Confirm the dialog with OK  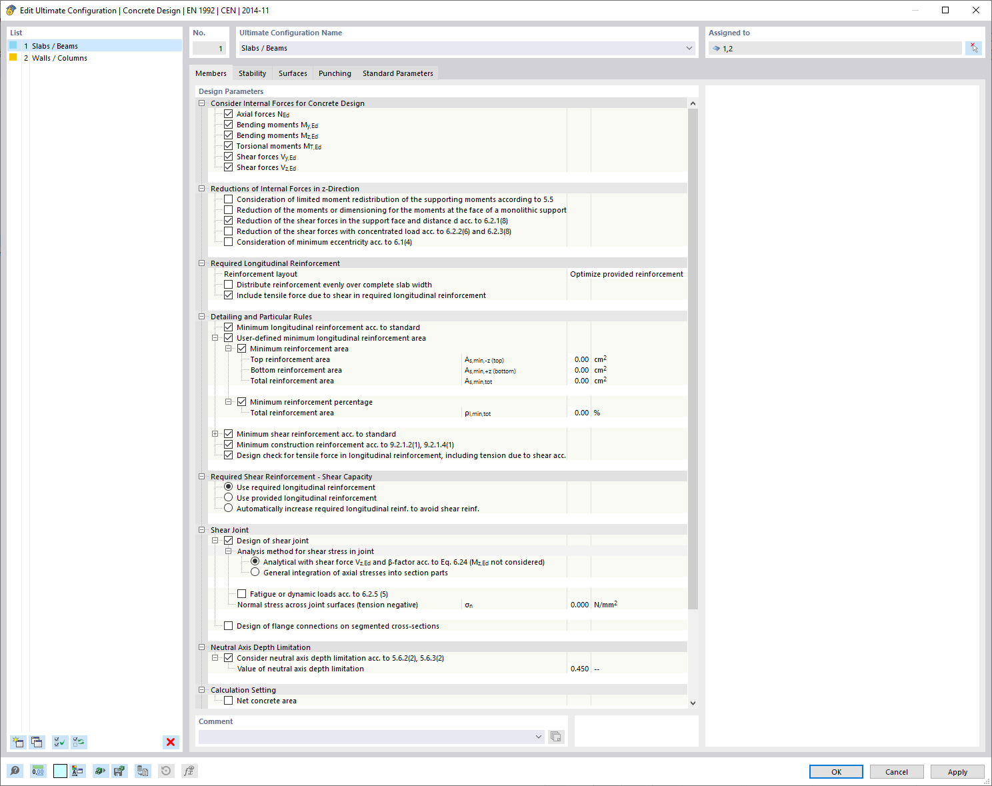tap(835, 771)
